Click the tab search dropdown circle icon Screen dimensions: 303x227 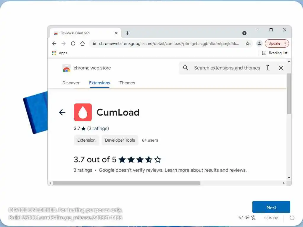tap(244, 33)
